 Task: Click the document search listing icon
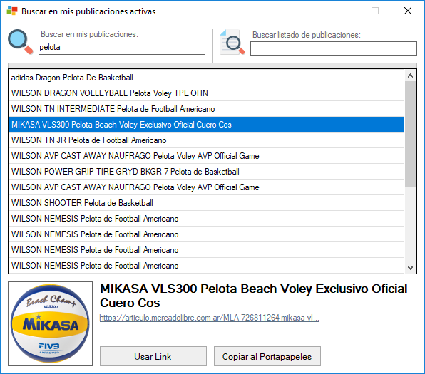click(232, 42)
